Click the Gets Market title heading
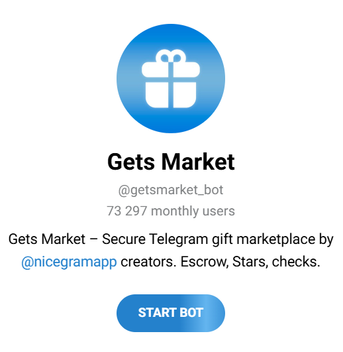Screen dimensions: 343x352 pos(171,162)
